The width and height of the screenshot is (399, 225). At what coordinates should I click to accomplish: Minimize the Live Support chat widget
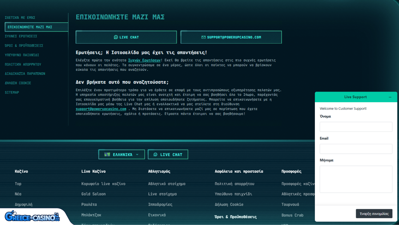tap(390, 97)
